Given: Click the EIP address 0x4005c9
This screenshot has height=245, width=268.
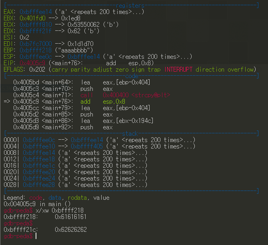Looking at the screenshot, I should pos(32,63).
